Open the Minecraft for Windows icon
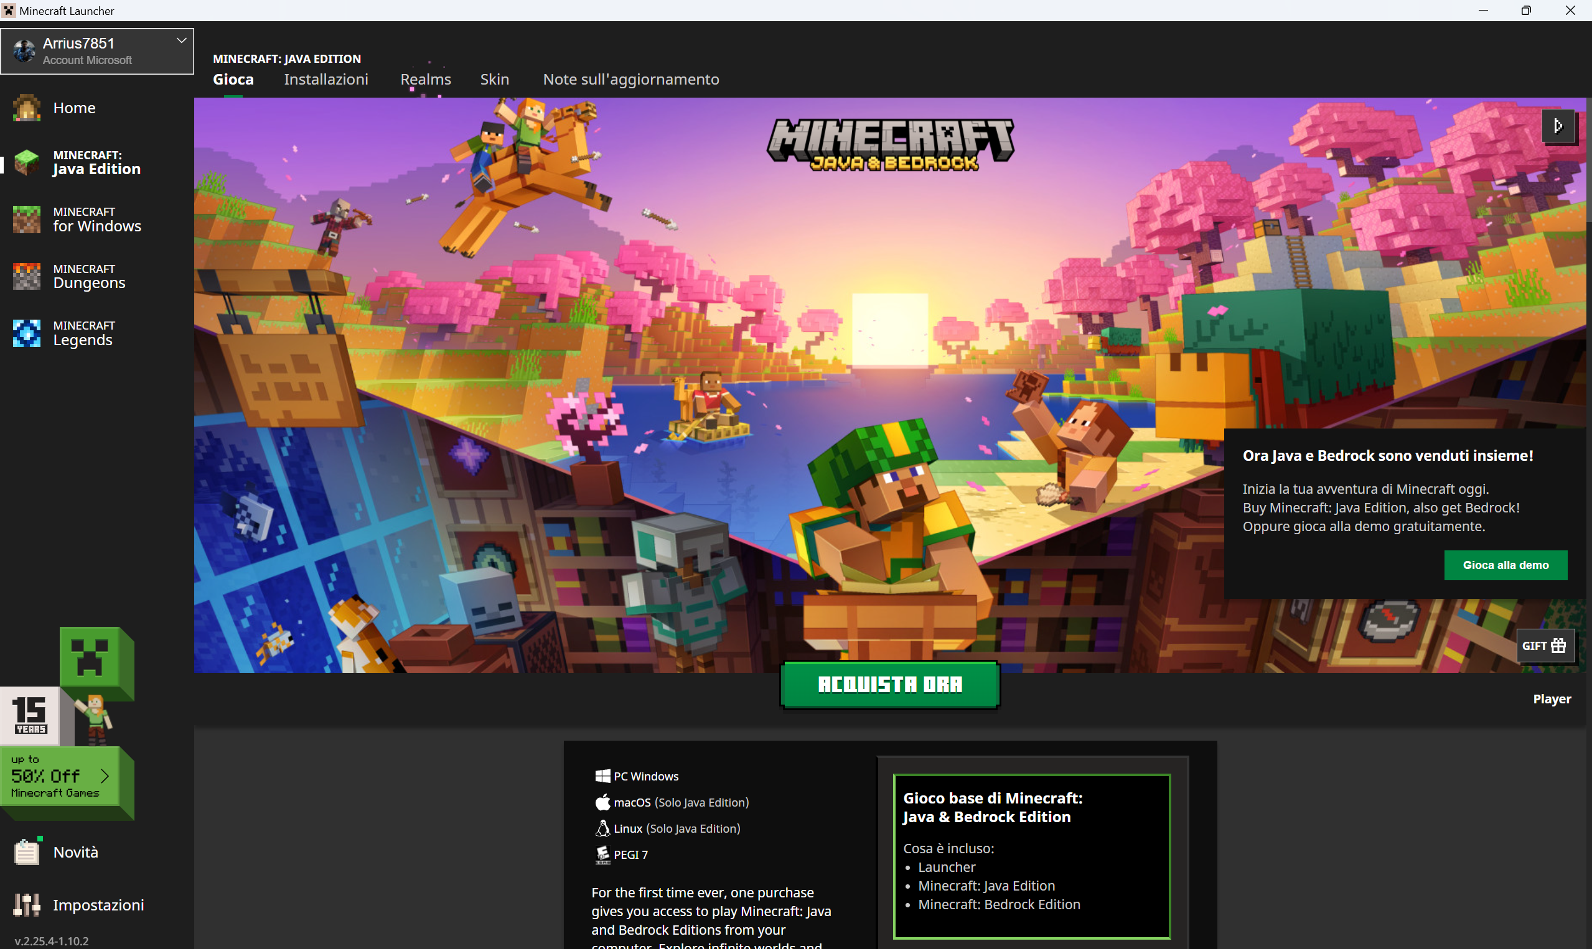Screen dimensions: 1592x949 click(26, 220)
